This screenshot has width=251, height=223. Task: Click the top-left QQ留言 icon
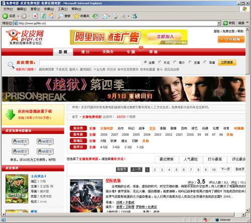(x=20, y=142)
